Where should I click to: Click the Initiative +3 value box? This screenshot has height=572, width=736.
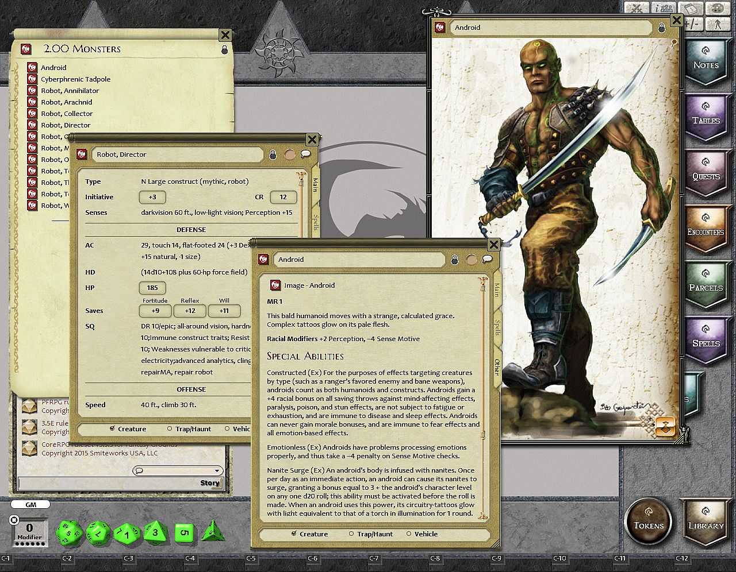click(x=152, y=197)
